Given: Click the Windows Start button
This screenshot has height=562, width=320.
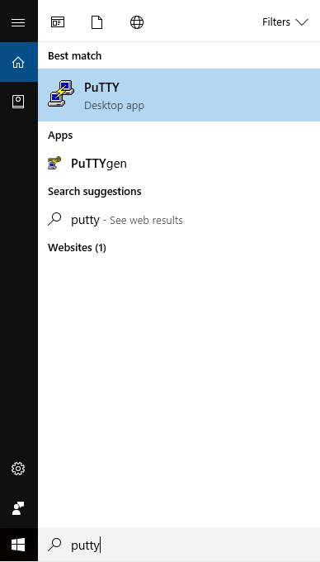Looking at the screenshot, I should tap(18, 545).
